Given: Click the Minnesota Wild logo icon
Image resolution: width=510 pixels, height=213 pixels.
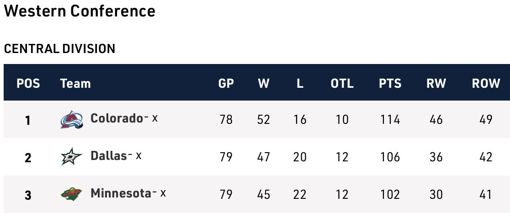Looking at the screenshot, I should [72, 194].
